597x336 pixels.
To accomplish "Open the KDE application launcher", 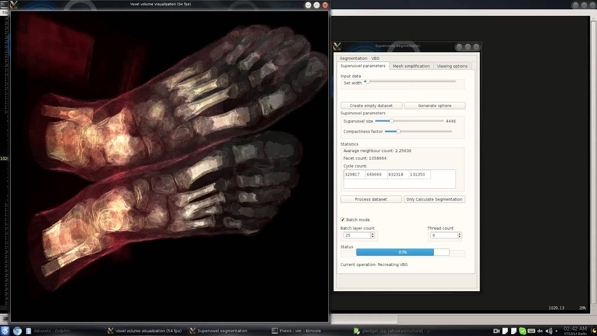I will (x=5, y=331).
